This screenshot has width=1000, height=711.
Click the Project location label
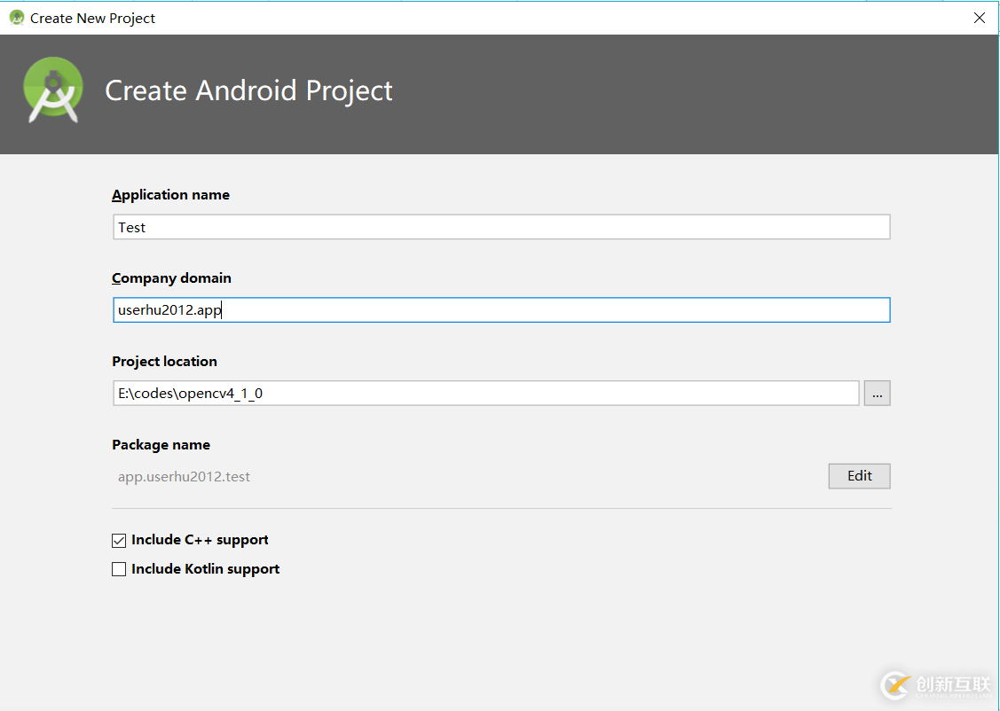(164, 361)
